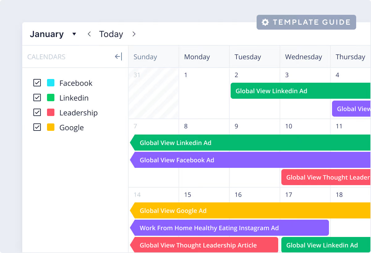The width and height of the screenshot is (371, 253).
Task: Click the gear icon on Template Guide
Action: pyautogui.click(x=265, y=22)
